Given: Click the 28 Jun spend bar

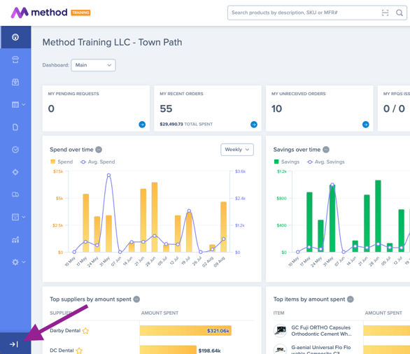Looking at the screenshot, I should tap(155, 218).
